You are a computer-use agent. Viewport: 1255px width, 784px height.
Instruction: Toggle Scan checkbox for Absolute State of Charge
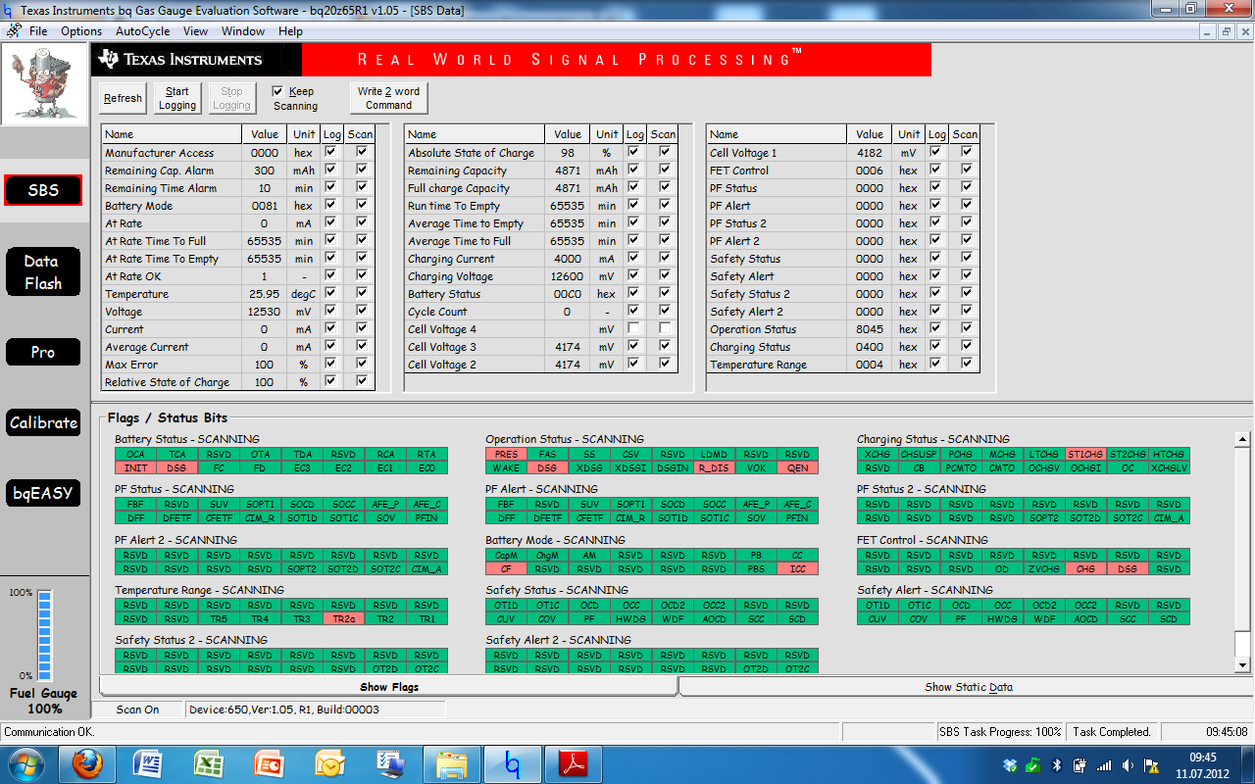point(665,152)
